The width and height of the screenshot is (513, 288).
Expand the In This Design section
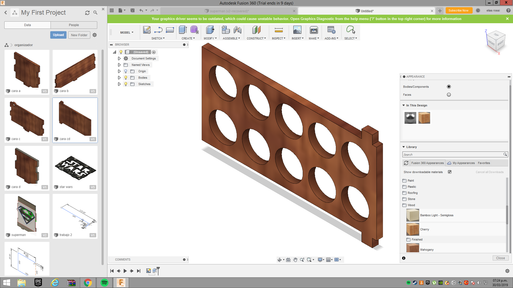(x=404, y=105)
